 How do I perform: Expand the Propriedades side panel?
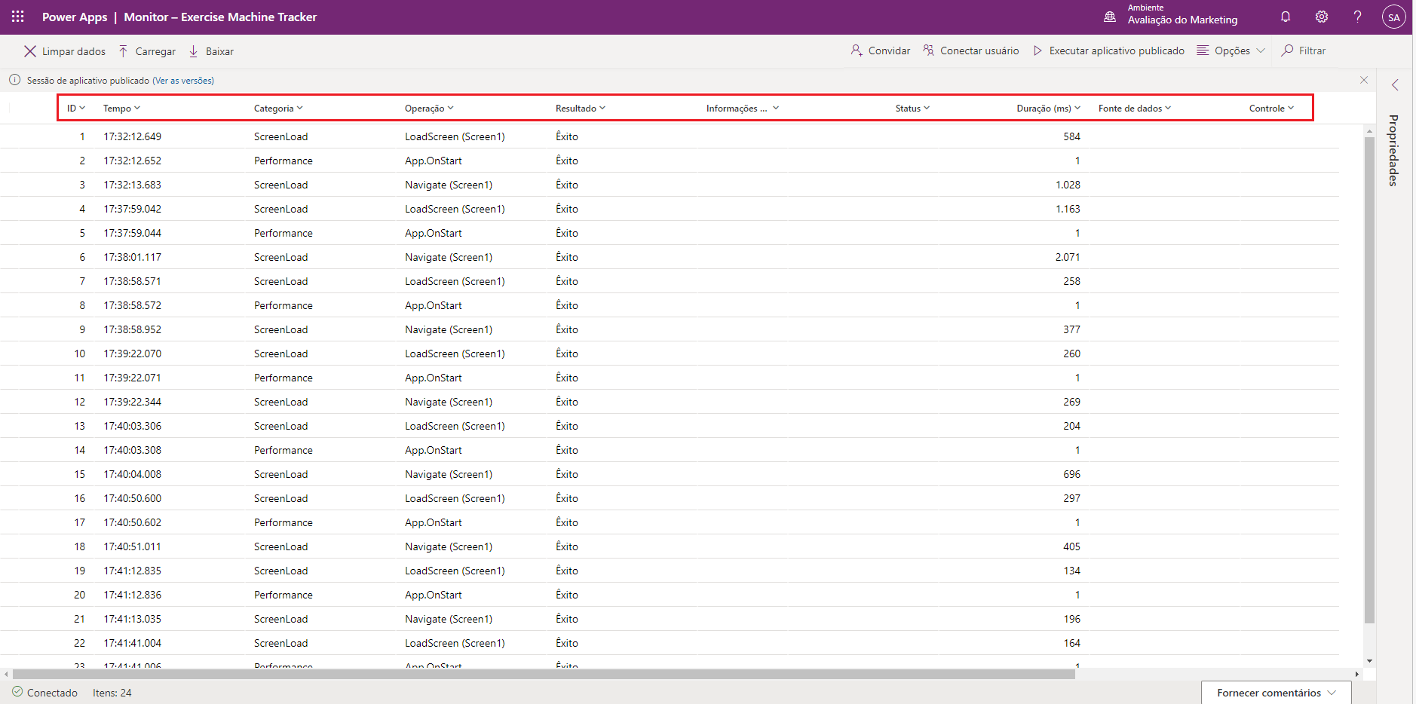coord(1395,85)
